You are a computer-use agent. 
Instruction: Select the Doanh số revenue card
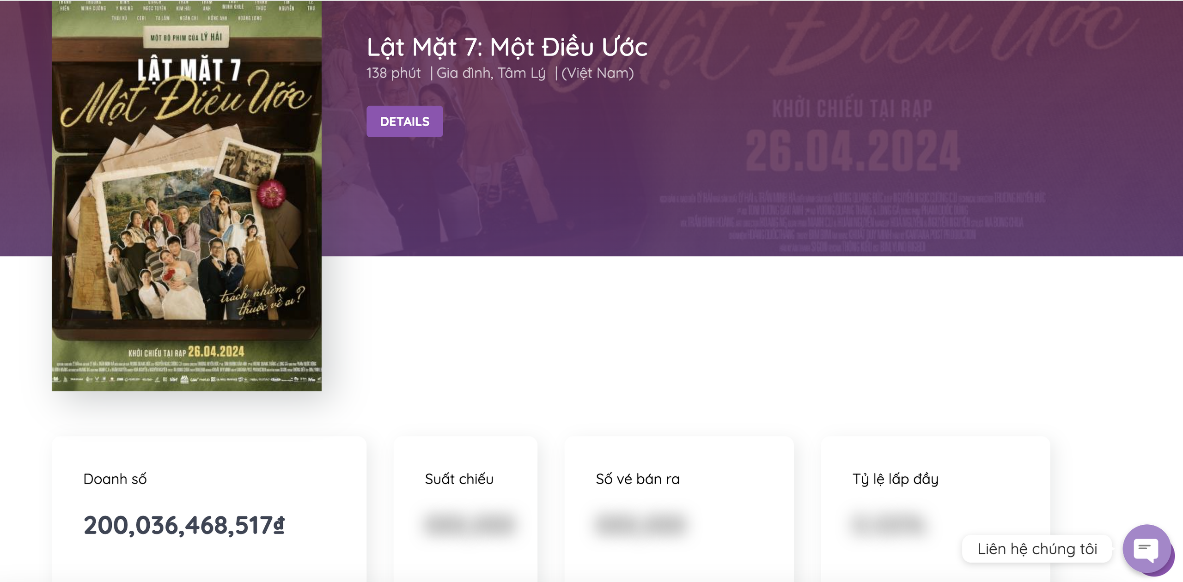pyautogui.click(x=209, y=509)
